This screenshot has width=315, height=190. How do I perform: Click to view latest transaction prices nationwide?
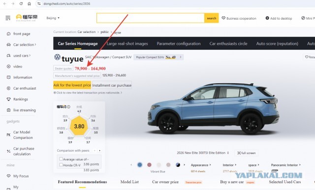(88, 93)
